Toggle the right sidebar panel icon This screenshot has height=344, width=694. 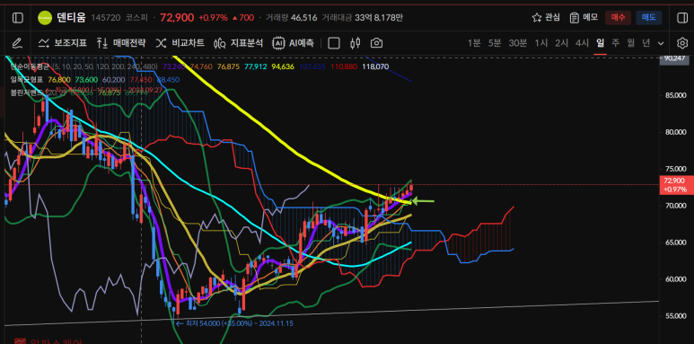[681, 18]
